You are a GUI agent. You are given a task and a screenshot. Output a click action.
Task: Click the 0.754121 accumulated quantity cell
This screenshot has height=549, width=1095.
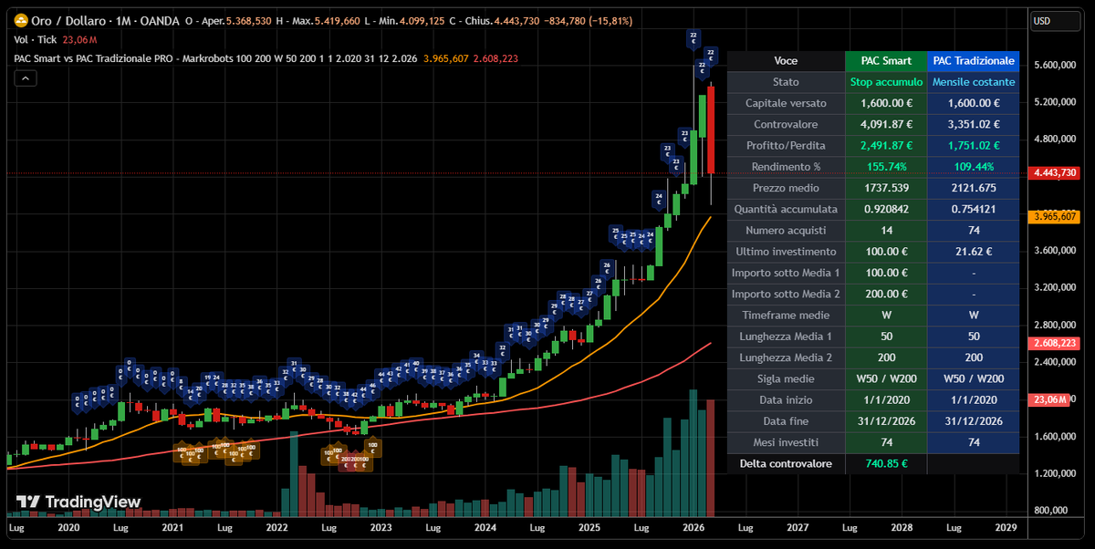click(973, 209)
